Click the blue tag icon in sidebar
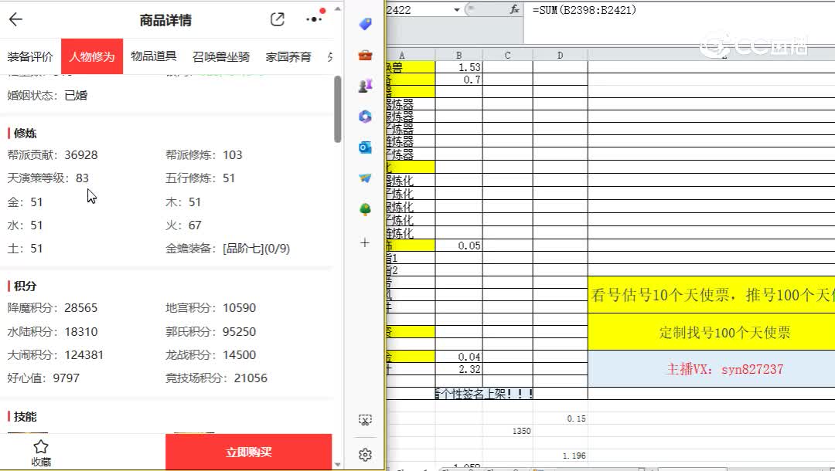The image size is (835, 471). pos(365,24)
